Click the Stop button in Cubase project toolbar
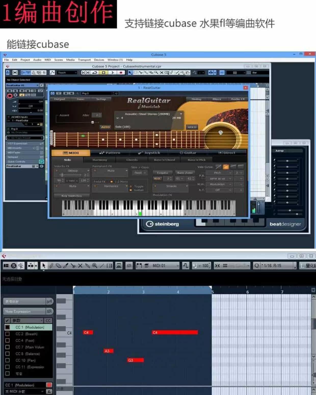 (x=103, y=73)
